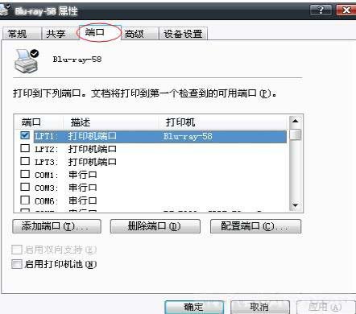Confirm with the 确定 button
Screen dimensions: 356x314
pos(194,307)
